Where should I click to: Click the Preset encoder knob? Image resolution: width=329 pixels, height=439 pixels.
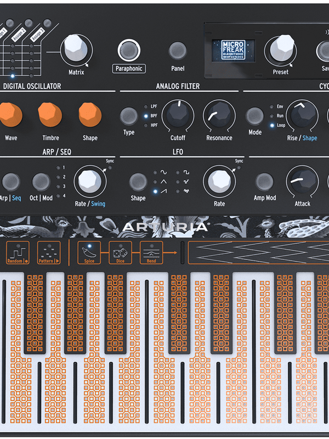281,49
